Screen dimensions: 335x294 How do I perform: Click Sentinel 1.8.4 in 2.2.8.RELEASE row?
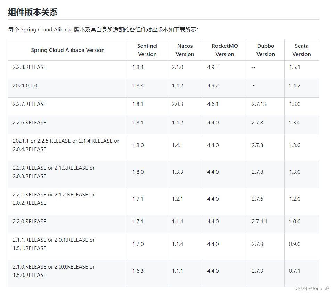[x=138, y=67]
